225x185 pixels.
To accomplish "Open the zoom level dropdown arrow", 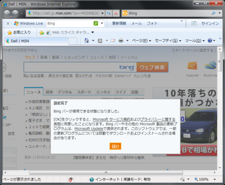I will point(215,179).
